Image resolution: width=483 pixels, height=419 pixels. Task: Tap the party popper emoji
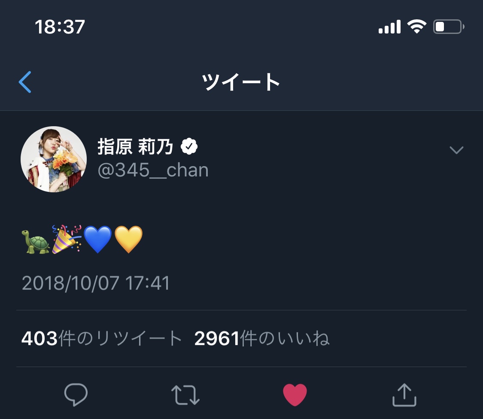pos(67,240)
